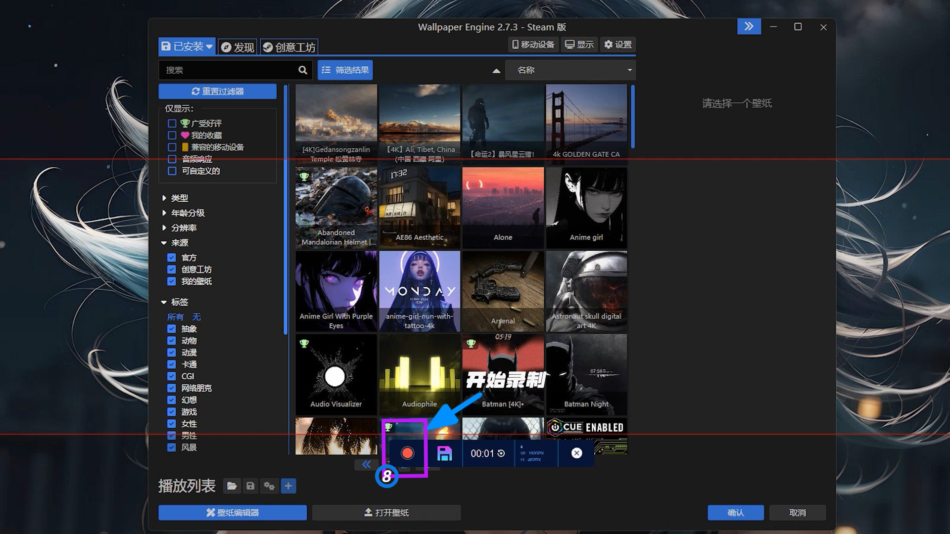Collapse the 来源 filter section
Image resolution: width=950 pixels, height=534 pixels.
coord(175,243)
